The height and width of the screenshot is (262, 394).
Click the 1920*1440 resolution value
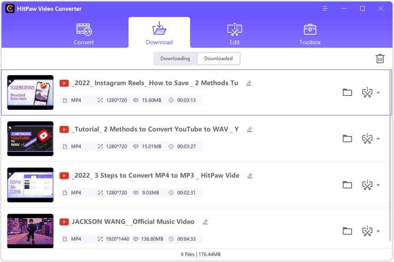point(118,239)
